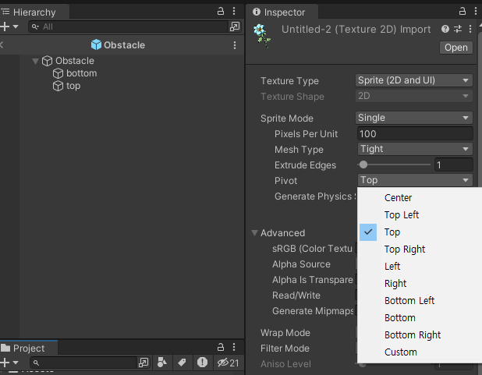Open Inspector panel kebab options menu
This screenshot has height=375, width=482.
476,12
